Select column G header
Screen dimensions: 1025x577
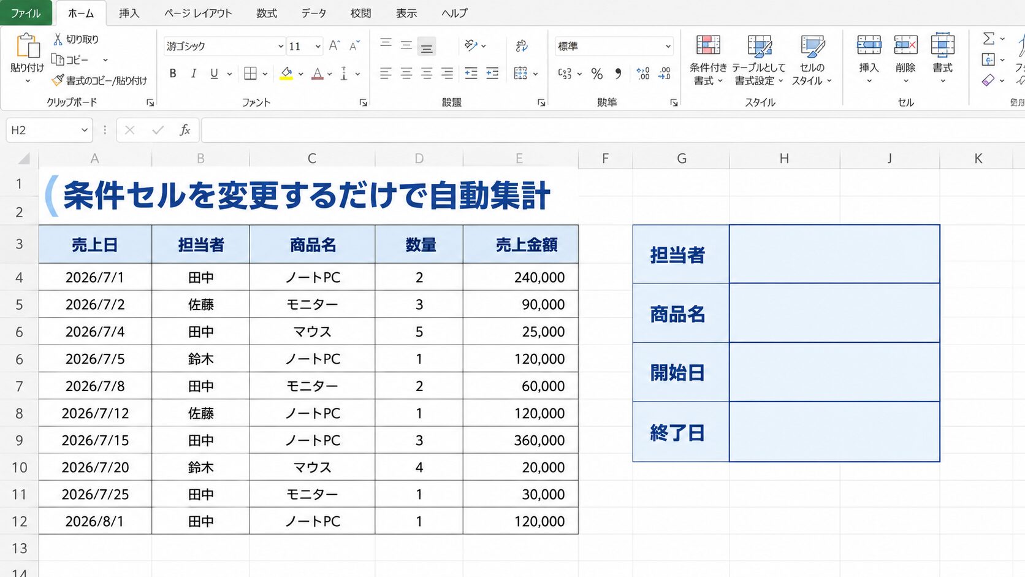tap(681, 159)
